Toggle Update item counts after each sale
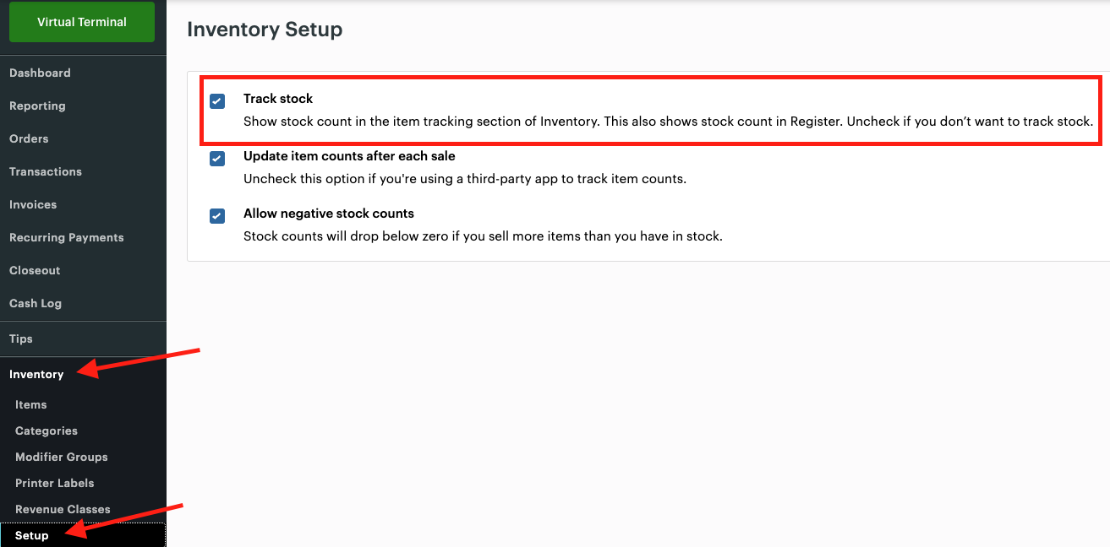The image size is (1110, 547). click(x=217, y=159)
